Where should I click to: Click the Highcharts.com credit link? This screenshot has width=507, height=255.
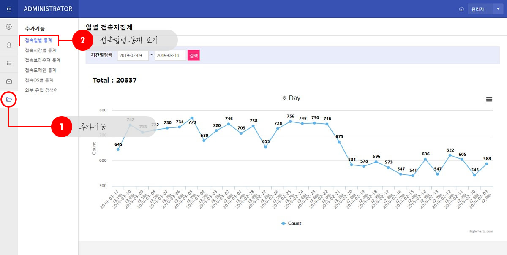pyautogui.click(x=480, y=231)
